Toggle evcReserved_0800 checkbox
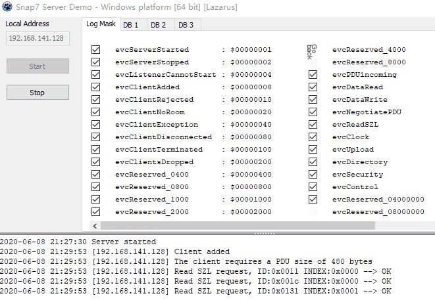Image resolution: width=435 pixels, height=302 pixels. tap(95, 186)
